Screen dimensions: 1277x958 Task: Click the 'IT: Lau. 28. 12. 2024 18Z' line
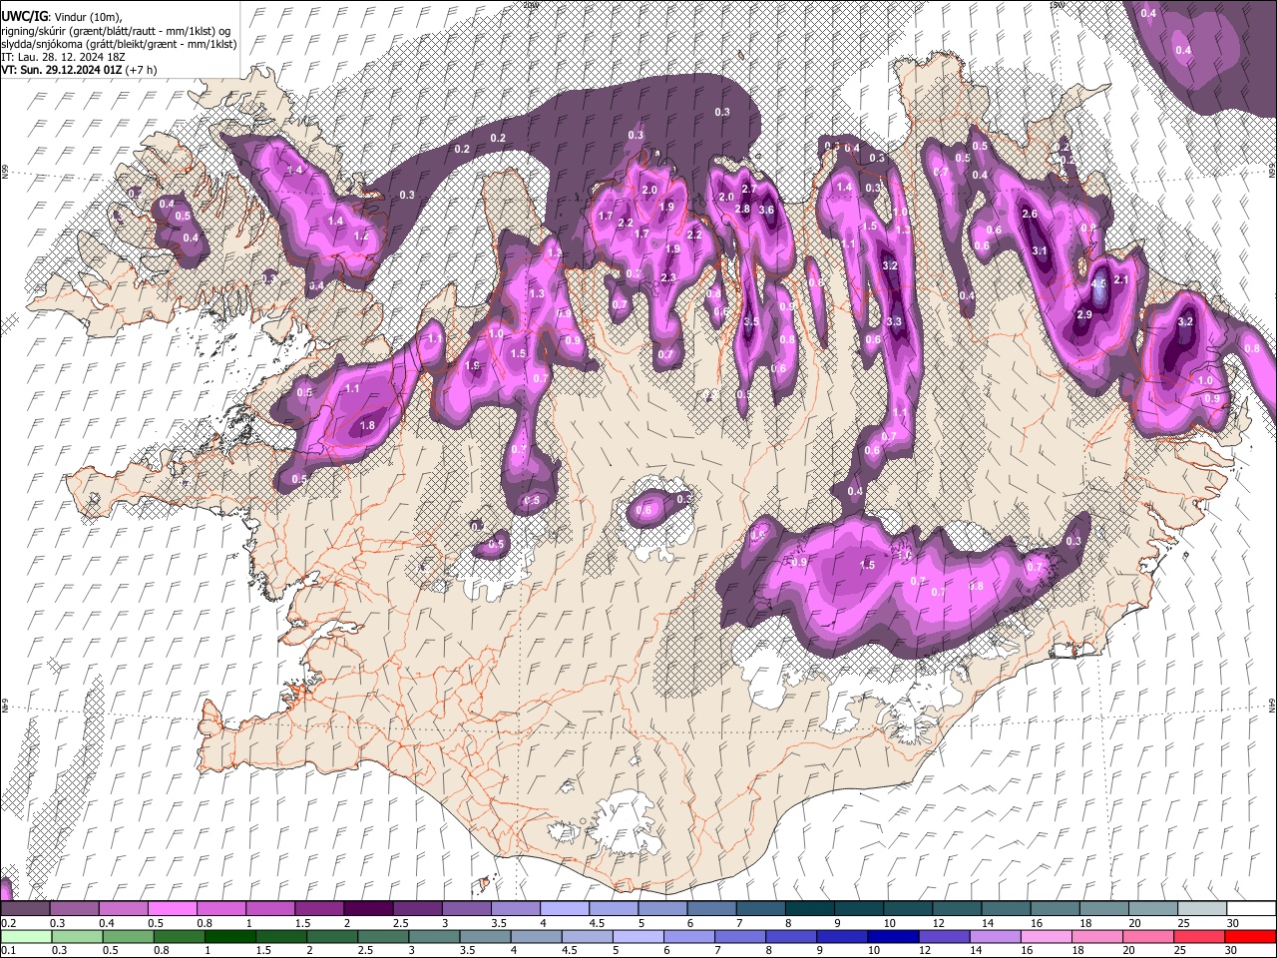click(63, 57)
